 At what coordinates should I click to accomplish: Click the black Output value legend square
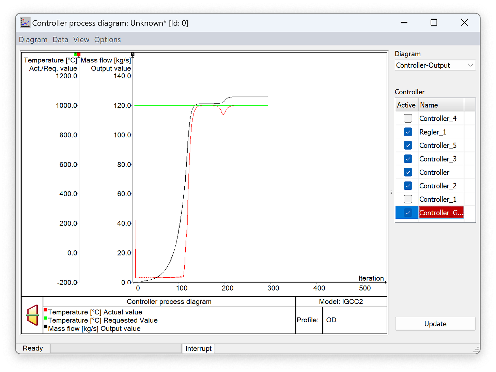[46, 326]
